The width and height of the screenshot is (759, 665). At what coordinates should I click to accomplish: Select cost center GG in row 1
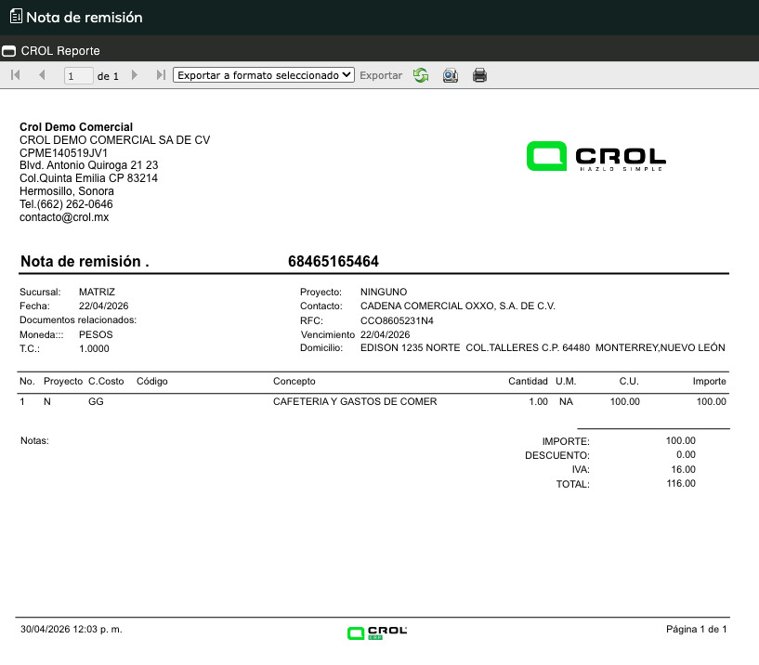(x=96, y=401)
